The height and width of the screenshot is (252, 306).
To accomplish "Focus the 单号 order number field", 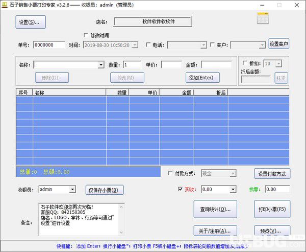I will 49,45.
